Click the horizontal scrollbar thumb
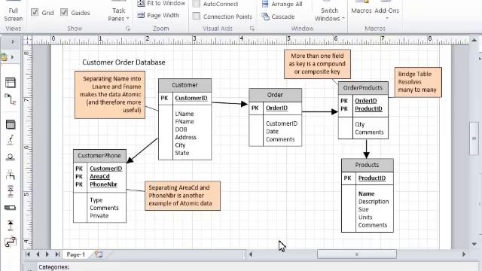The image size is (482, 271). [x=357, y=254]
